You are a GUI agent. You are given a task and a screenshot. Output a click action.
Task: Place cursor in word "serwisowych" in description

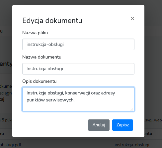(x=60, y=100)
